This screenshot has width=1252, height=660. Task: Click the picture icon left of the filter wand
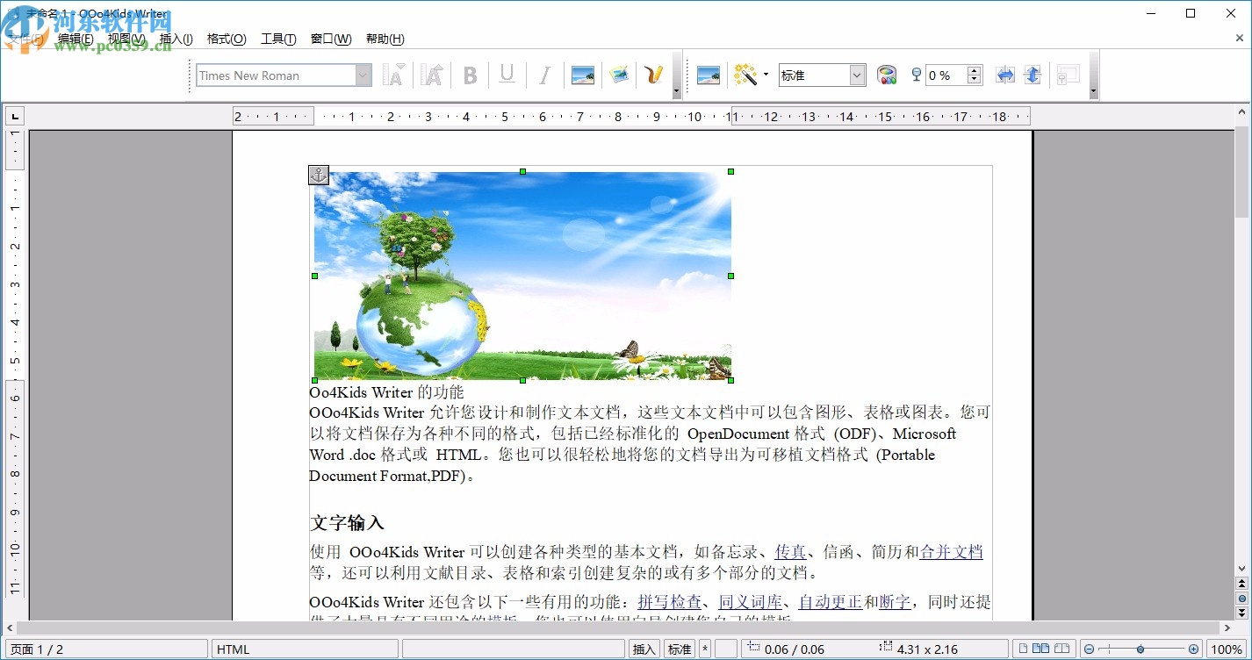coord(709,75)
